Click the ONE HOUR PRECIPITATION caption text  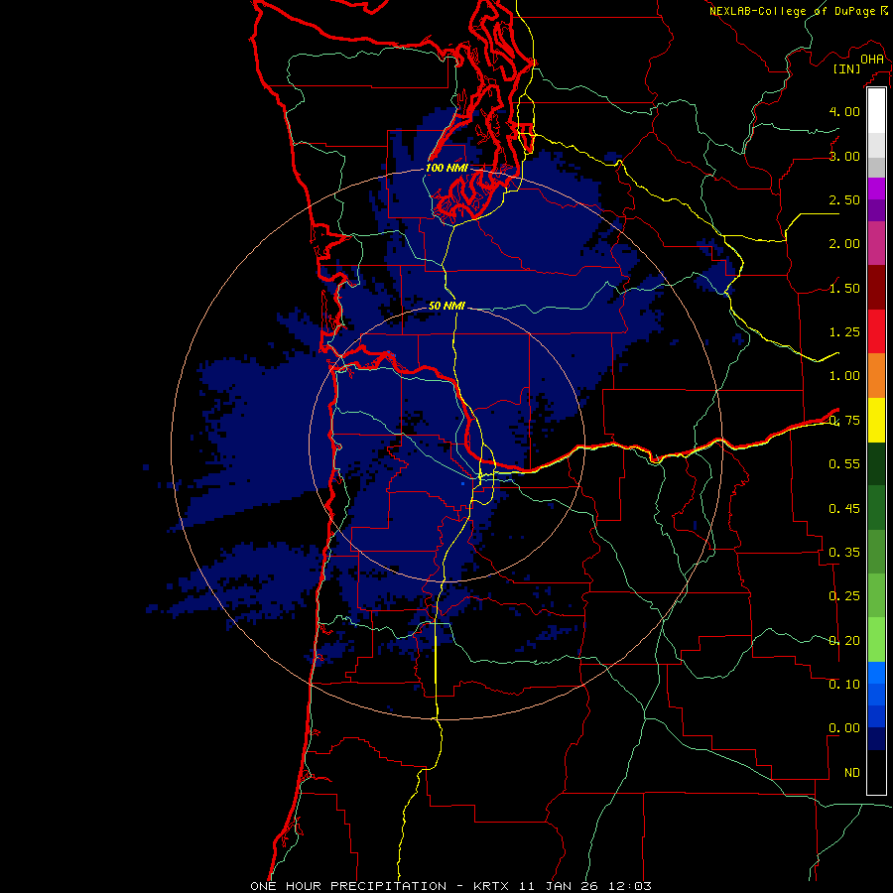pyautogui.click(x=348, y=886)
